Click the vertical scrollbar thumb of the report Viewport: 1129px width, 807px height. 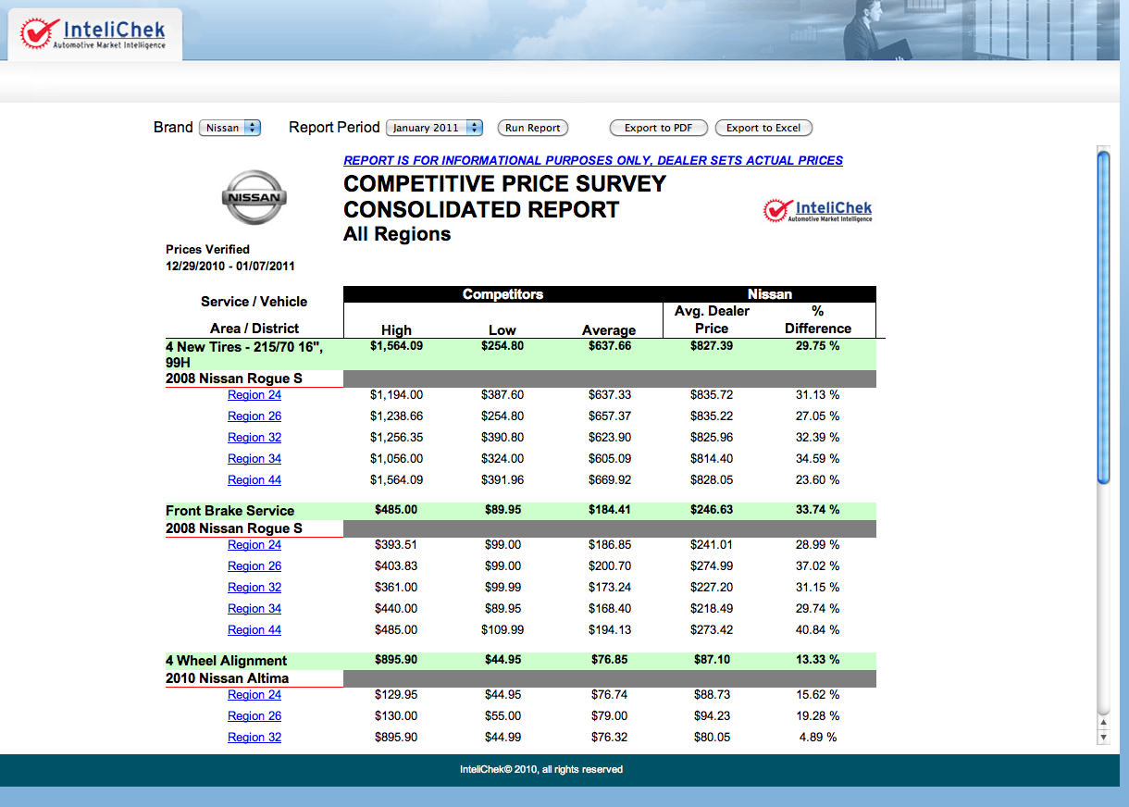click(1103, 317)
